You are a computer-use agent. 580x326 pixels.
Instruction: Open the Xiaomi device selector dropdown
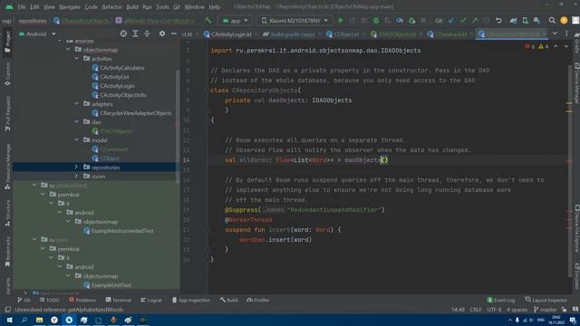[x=295, y=21]
